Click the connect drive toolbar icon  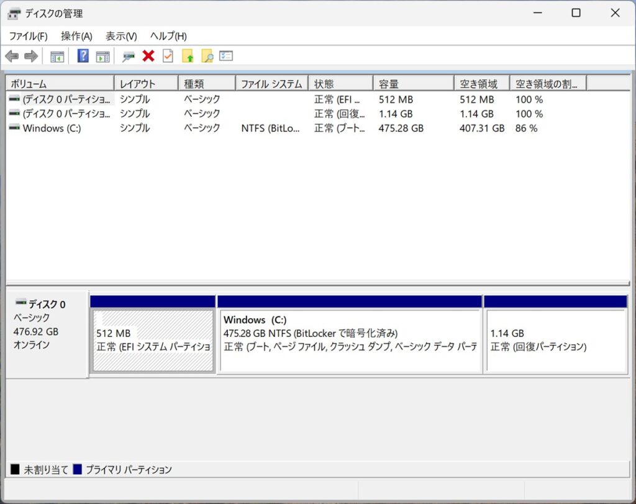[x=129, y=57]
